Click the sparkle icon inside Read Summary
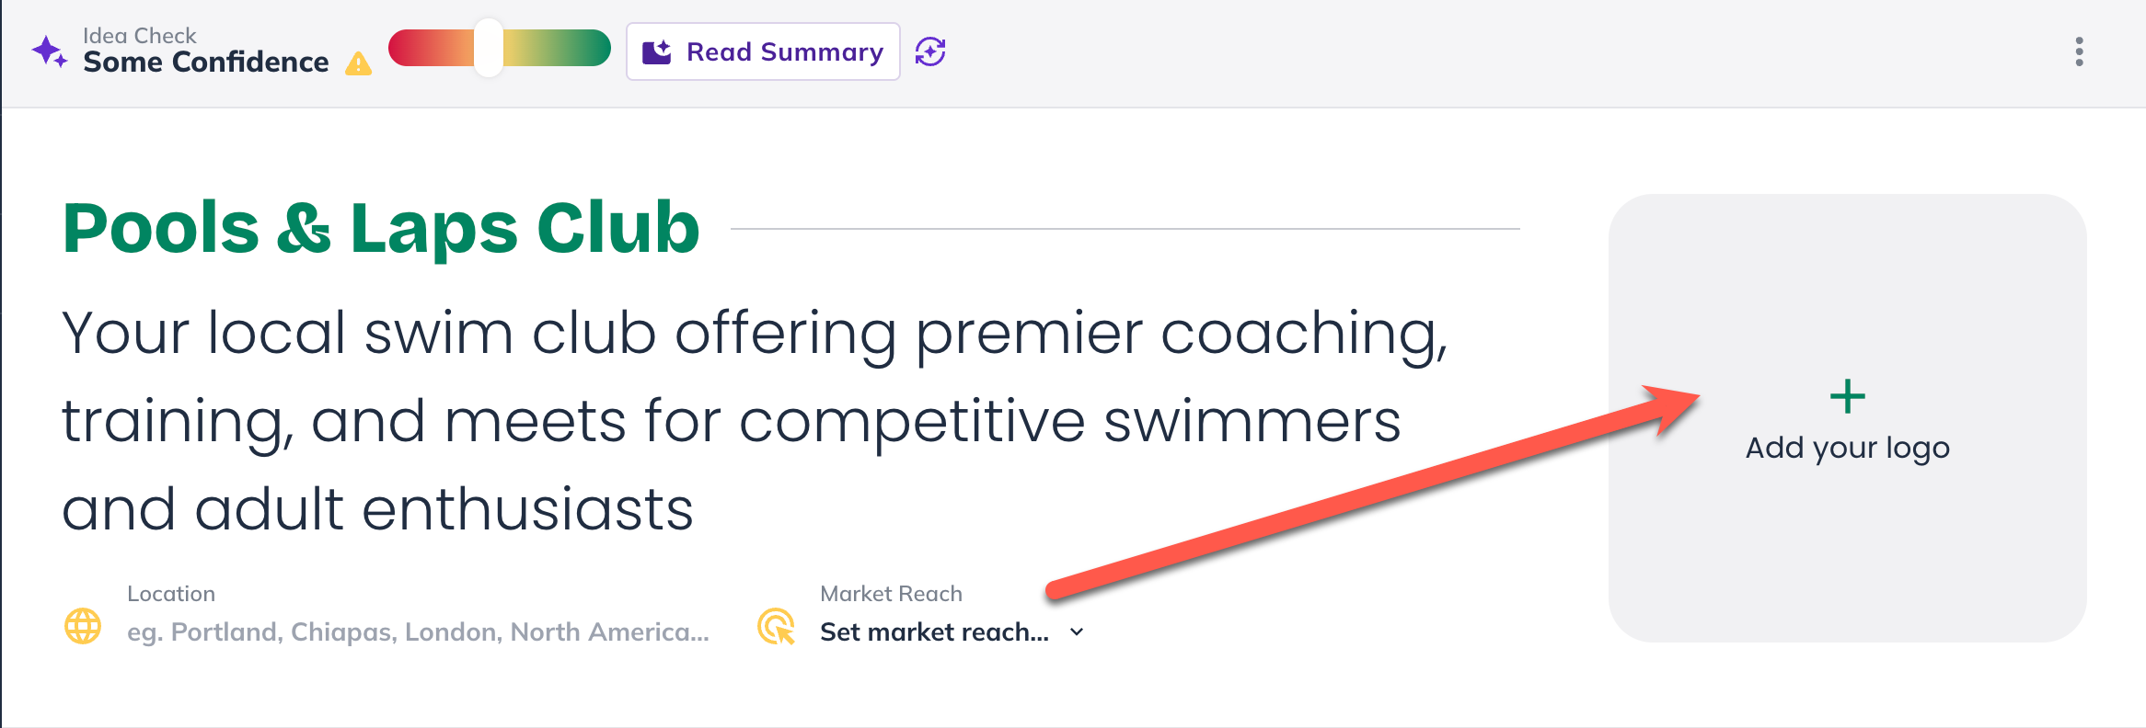The height and width of the screenshot is (728, 2146). click(x=657, y=51)
